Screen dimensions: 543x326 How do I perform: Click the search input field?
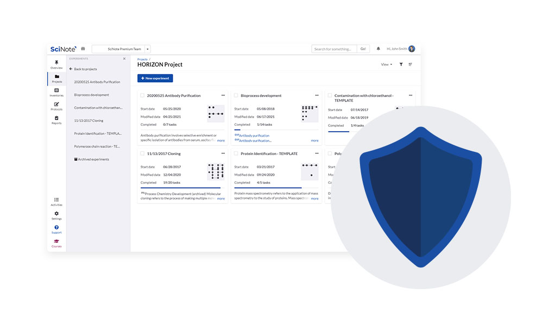(x=334, y=49)
